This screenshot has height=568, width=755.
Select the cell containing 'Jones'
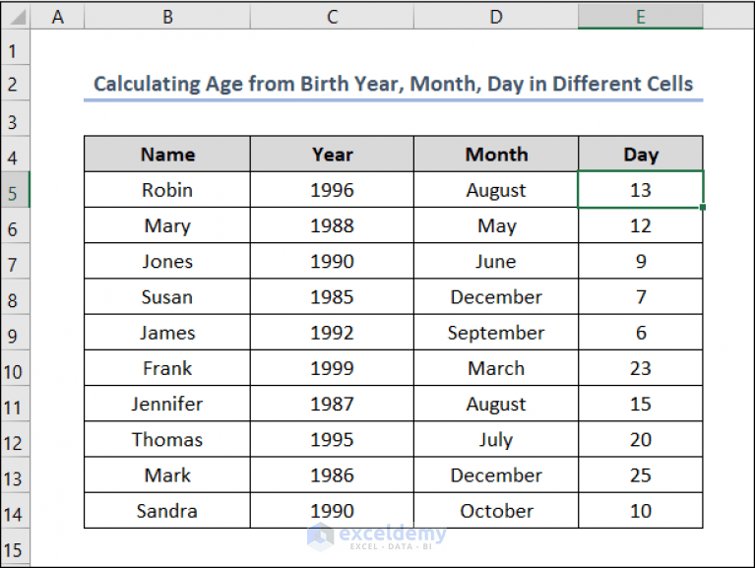[167, 261]
